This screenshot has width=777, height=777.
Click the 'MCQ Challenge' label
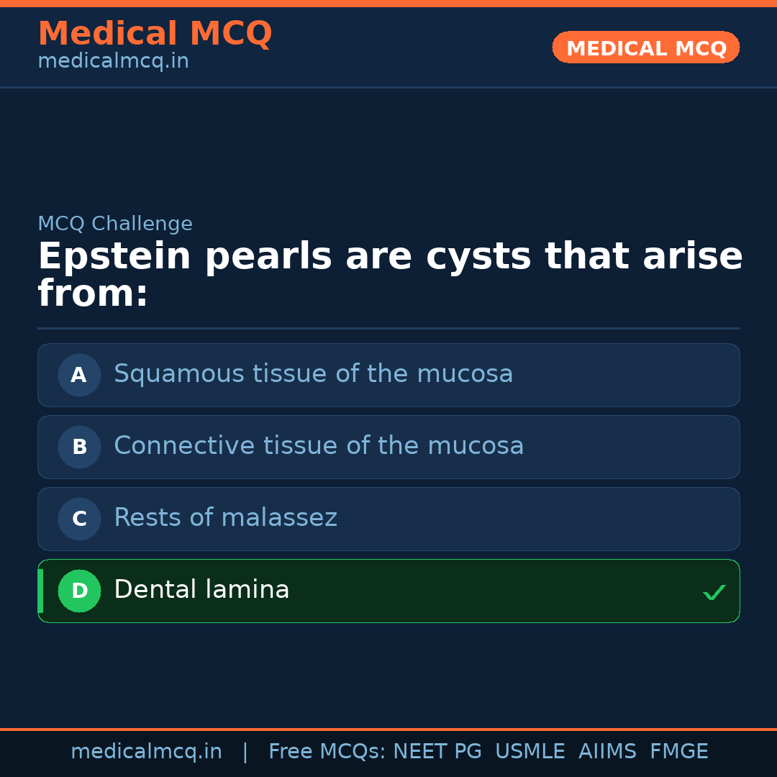115,224
